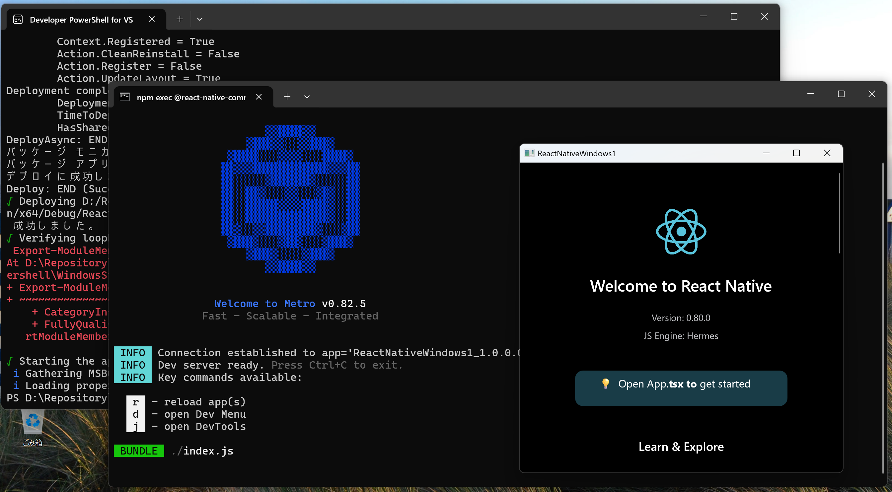Expand the tab dropdown in the PowerShell terminal
892x492 pixels.
point(200,19)
